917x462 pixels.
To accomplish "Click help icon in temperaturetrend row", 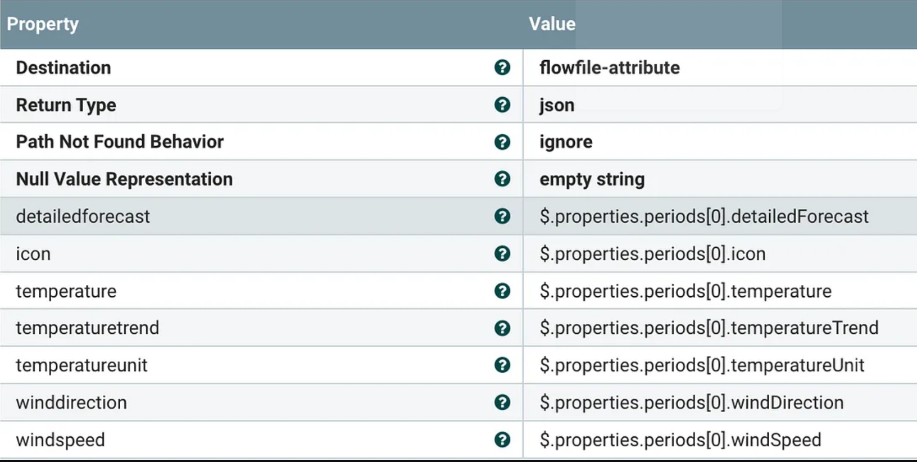I will pyautogui.click(x=502, y=328).
